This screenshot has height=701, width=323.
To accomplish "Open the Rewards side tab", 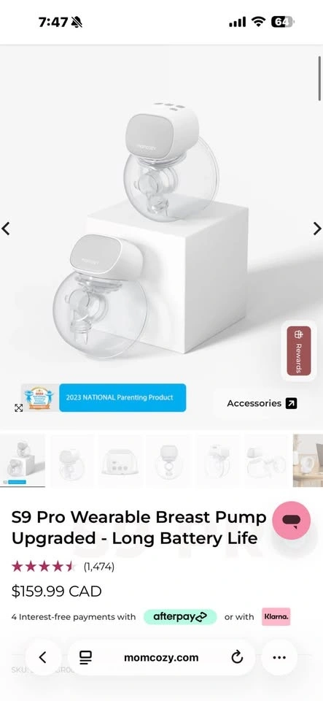I will [298, 350].
